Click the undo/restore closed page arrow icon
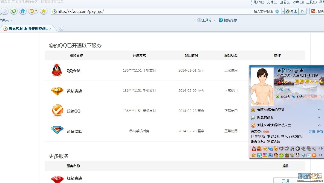 point(32,11)
